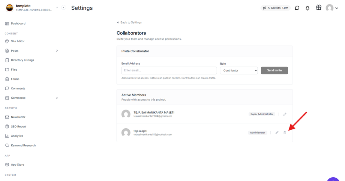This screenshot has height=181, width=345.
Task: Click the Site Editor palette icon
Action: tap(7, 41)
